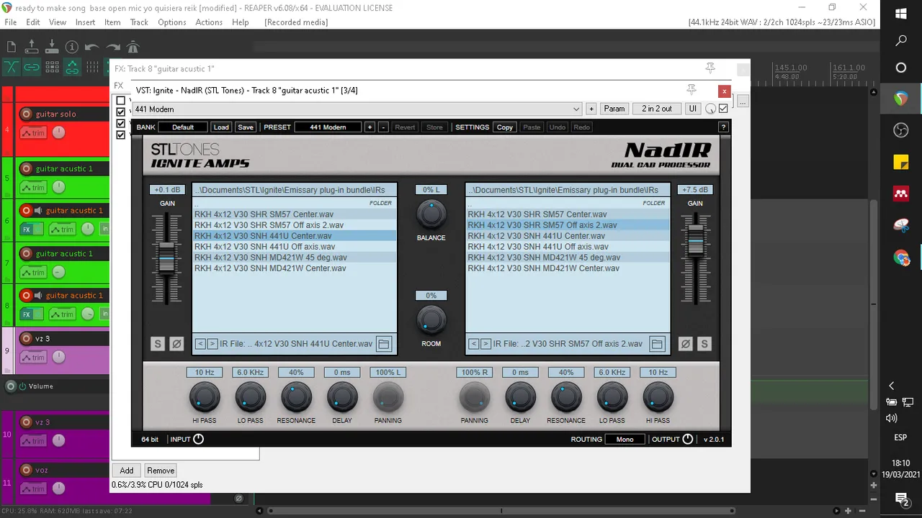922x518 pixels.
Task: Click the left HI PASS 10 Hz value field
Action: 205,373
